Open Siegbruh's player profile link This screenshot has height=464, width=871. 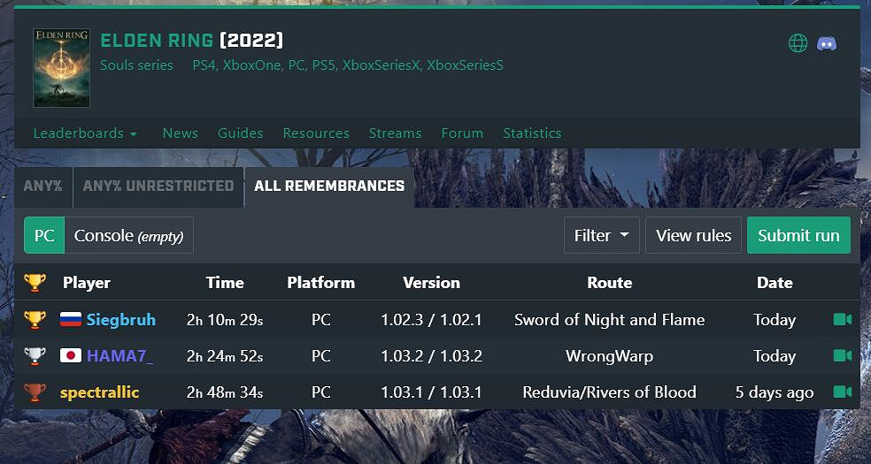pyautogui.click(x=120, y=319)
